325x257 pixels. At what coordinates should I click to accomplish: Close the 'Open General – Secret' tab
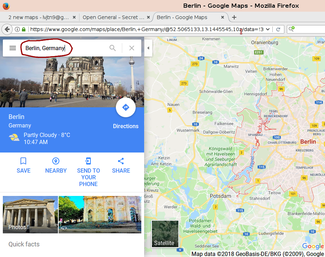pyautogui.click(x=148, y=17)
